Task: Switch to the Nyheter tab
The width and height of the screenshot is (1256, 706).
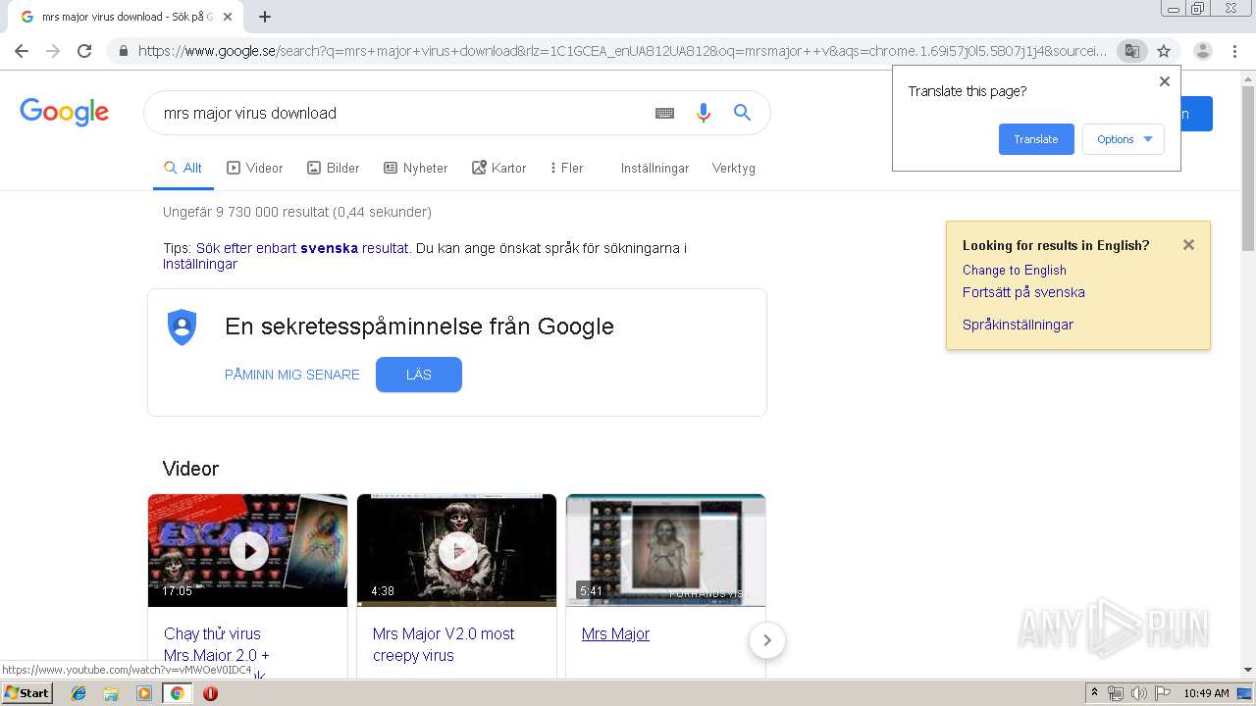Action: pyautogui.click(x=416, y=168)
